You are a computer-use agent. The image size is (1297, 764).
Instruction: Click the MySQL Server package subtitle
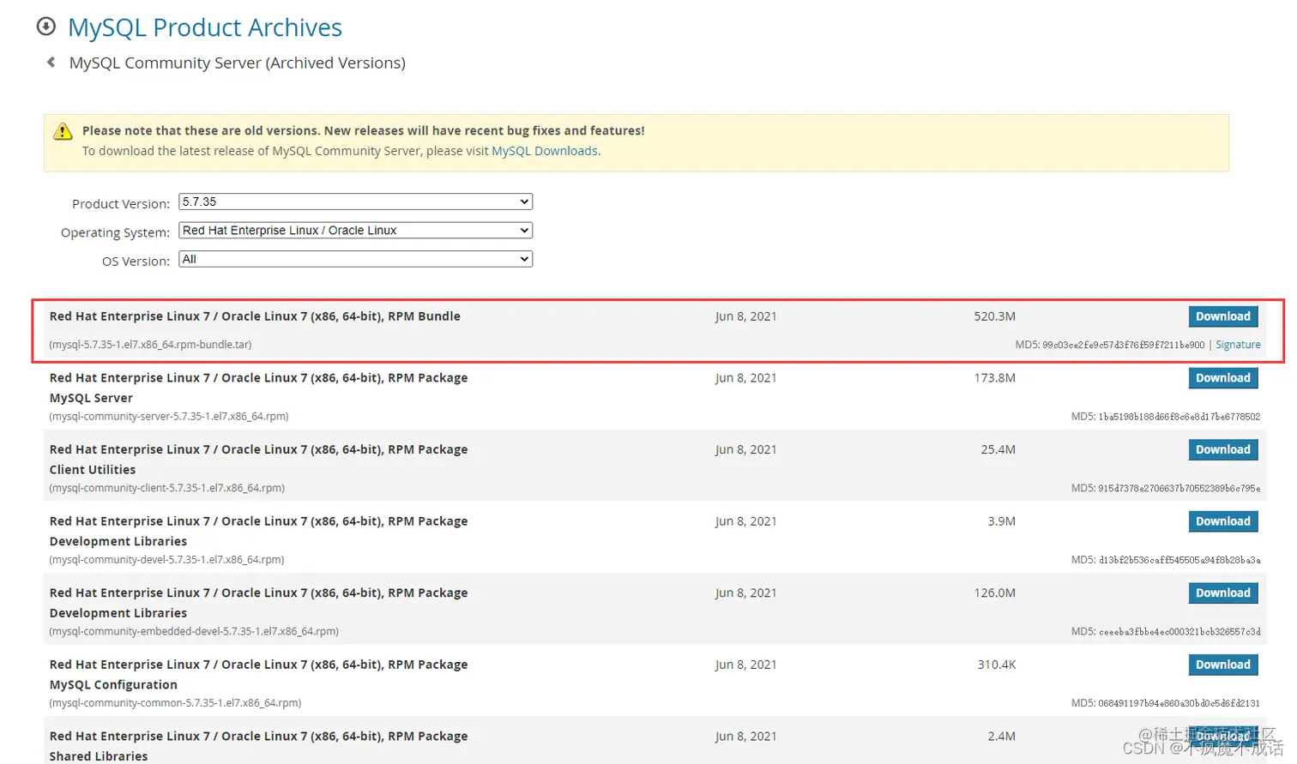(x=91, y=398)
